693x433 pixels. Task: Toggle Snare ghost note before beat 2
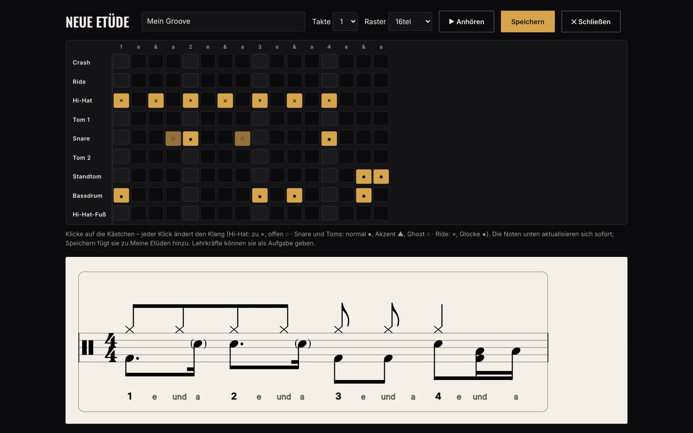(x=173, y=139)
